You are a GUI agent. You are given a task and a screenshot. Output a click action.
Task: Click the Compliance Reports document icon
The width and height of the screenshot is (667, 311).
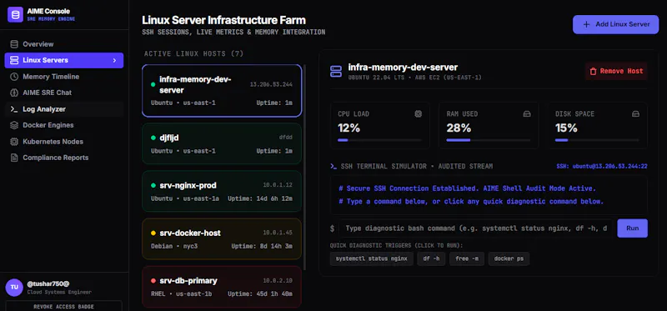[x=14, y=158]
